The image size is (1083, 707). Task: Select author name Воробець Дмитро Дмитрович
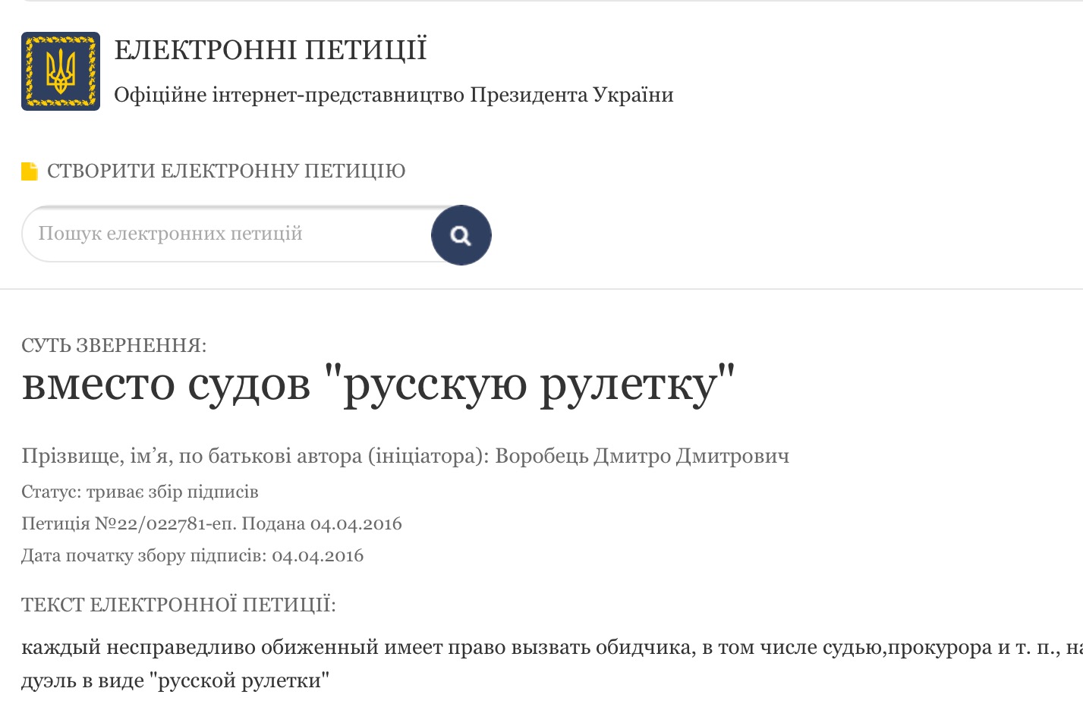642,456
